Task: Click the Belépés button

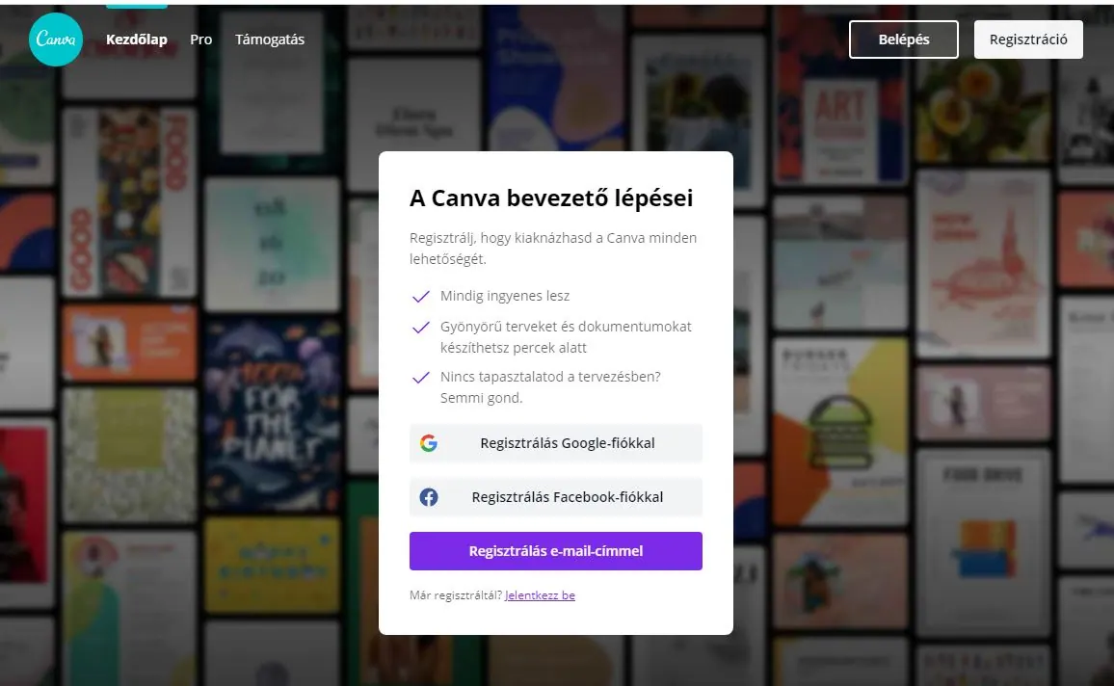Action: point(904,40)
